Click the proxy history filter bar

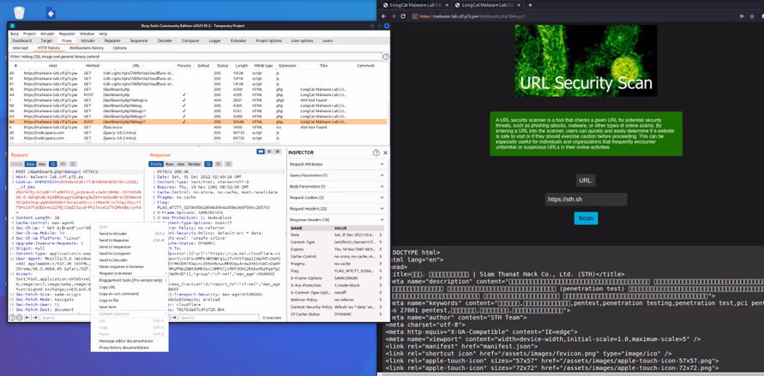point(195,57)
